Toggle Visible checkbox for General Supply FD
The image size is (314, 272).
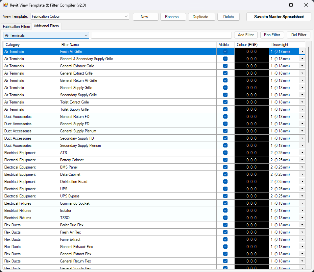coord(225,124)
